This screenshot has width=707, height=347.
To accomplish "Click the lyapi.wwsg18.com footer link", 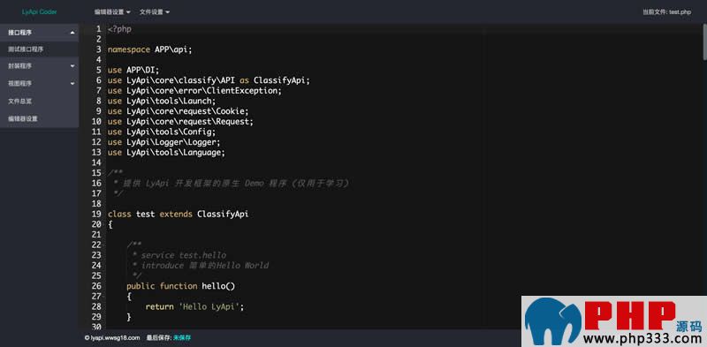I will point(112,337).
